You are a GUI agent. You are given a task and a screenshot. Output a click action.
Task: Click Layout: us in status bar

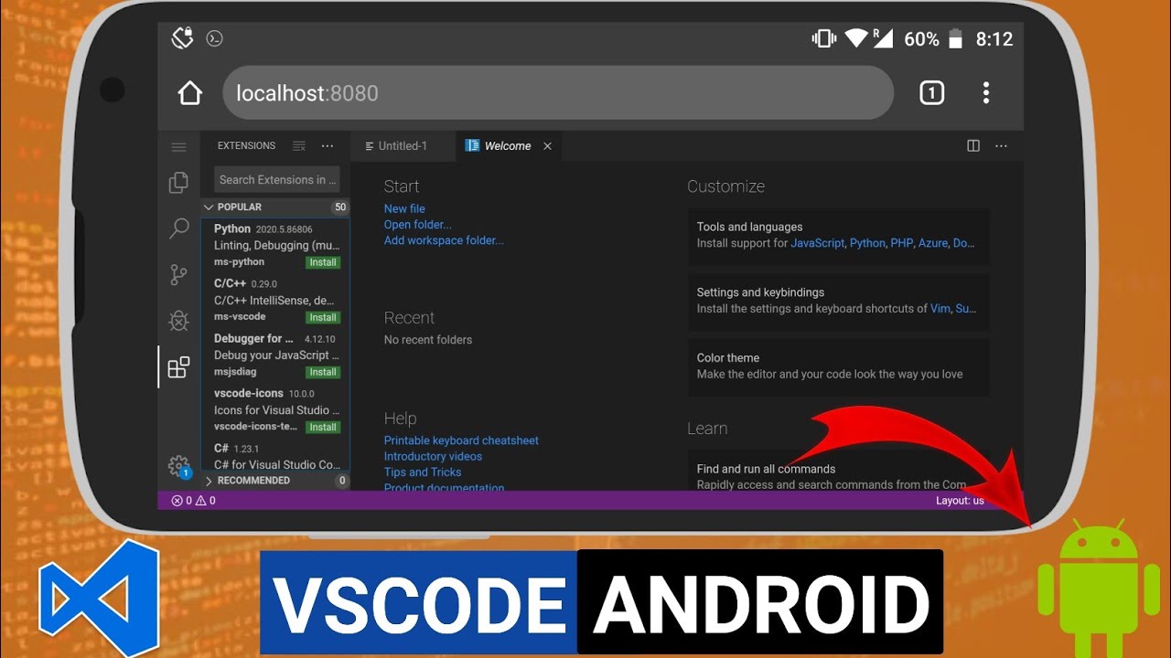pos(960,501)
